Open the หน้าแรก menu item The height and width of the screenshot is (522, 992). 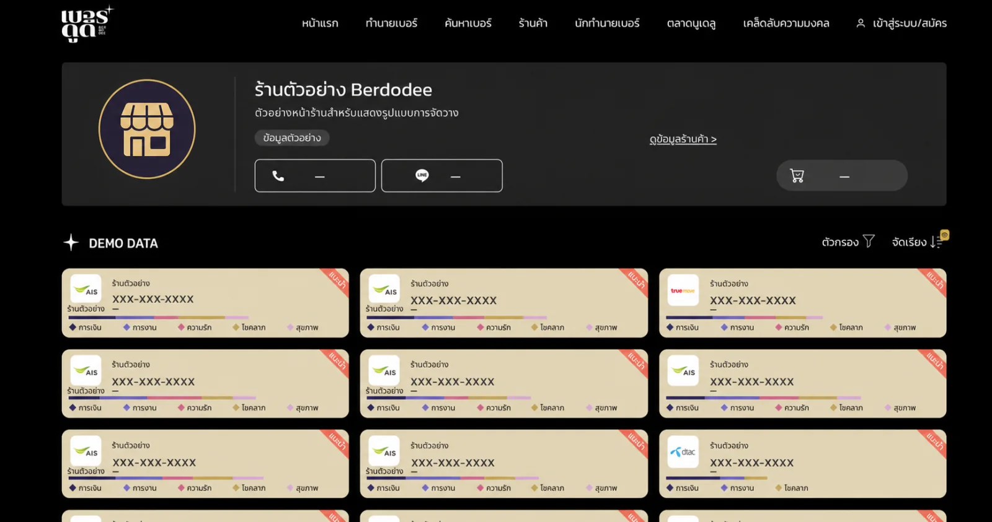[x=320, y=24]
